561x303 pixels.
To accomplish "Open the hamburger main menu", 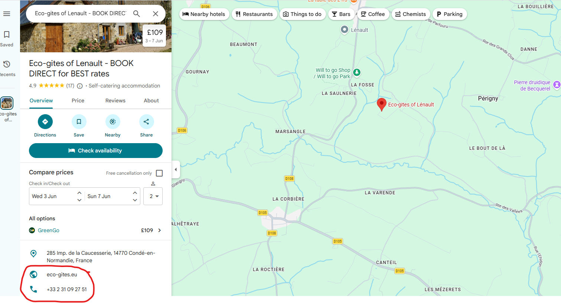I will 7,14.
